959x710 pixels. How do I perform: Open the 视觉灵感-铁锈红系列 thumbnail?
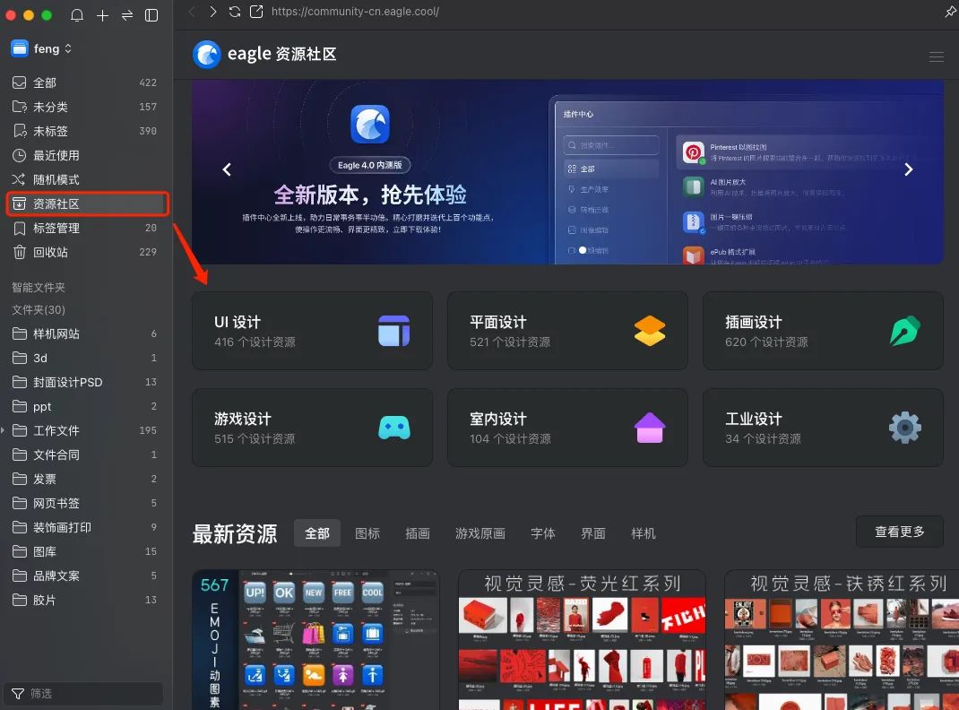[x=842, y=640]
